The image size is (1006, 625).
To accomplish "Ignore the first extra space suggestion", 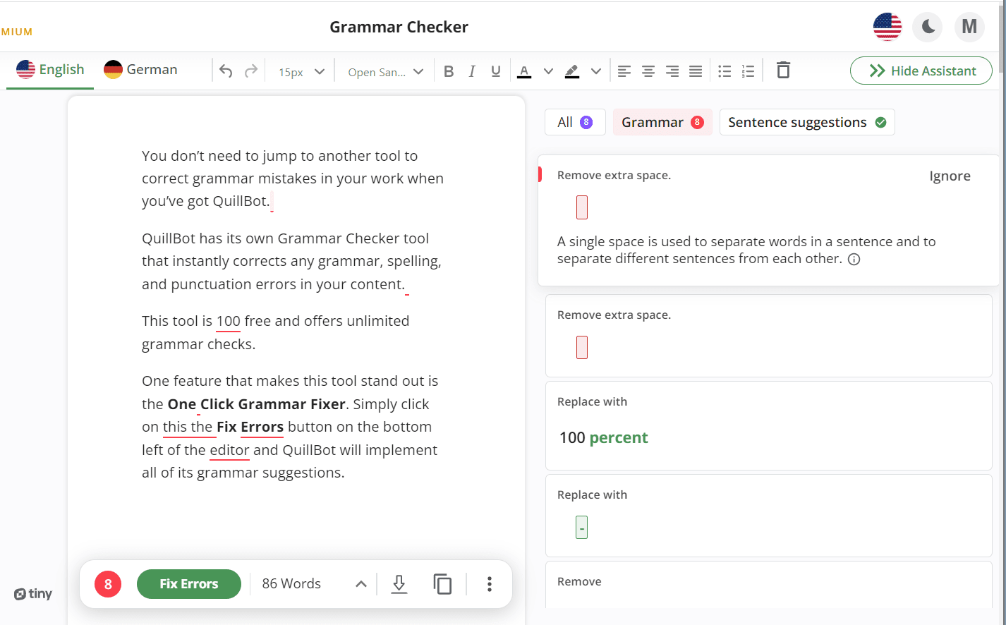I will click(950, 176).
